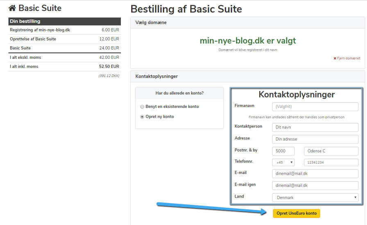
Task: Click the Land label
Action: (x=239, y=196)
